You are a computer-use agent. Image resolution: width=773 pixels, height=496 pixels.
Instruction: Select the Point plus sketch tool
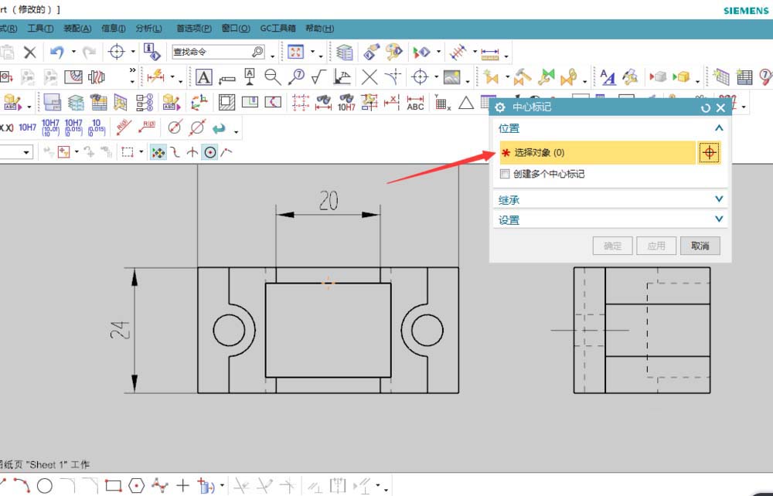pyautogui.click(x=183, y=486)
